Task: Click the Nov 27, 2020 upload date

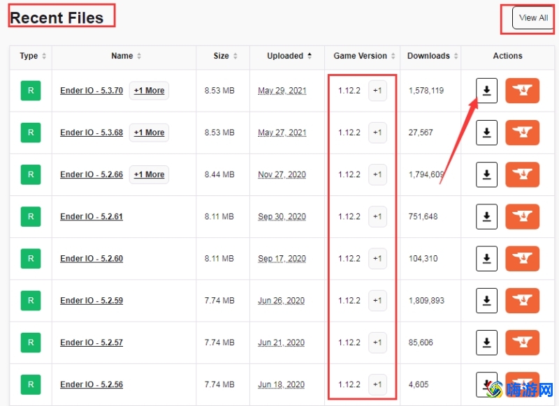Action: pyautogui.click(x=282, y=174)
